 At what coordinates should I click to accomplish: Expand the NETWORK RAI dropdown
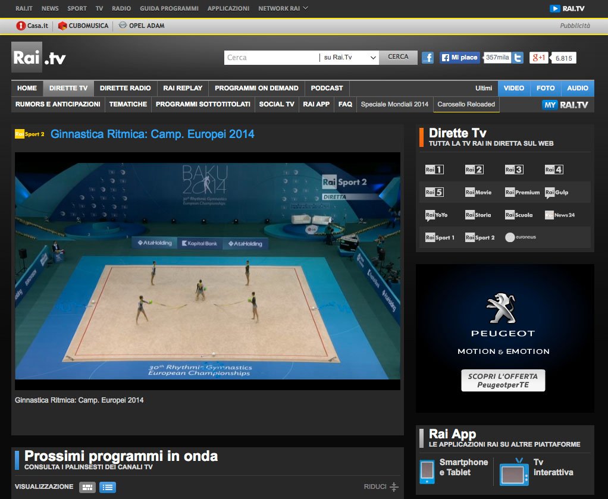point(283,8)
